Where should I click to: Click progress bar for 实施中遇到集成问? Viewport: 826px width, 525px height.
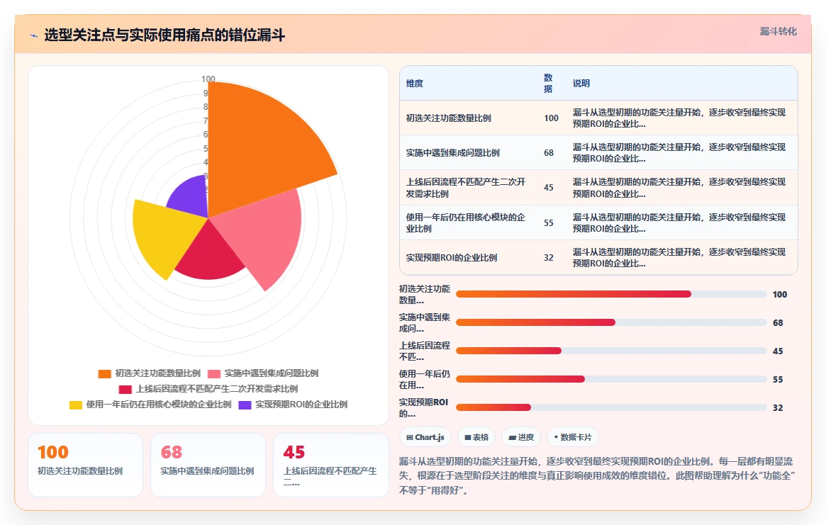pyautogui.click(x=611, y=322)
